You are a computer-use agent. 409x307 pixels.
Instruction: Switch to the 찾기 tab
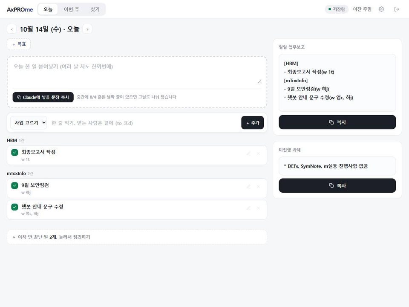click(95, 9)
